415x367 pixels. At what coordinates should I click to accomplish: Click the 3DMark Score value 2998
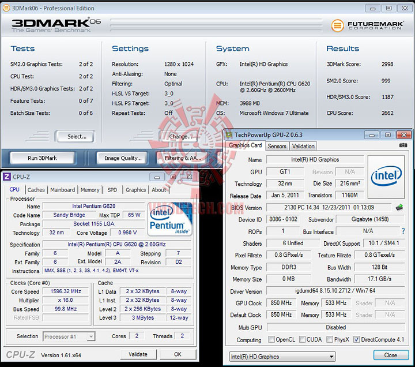[x=387, y=64]
